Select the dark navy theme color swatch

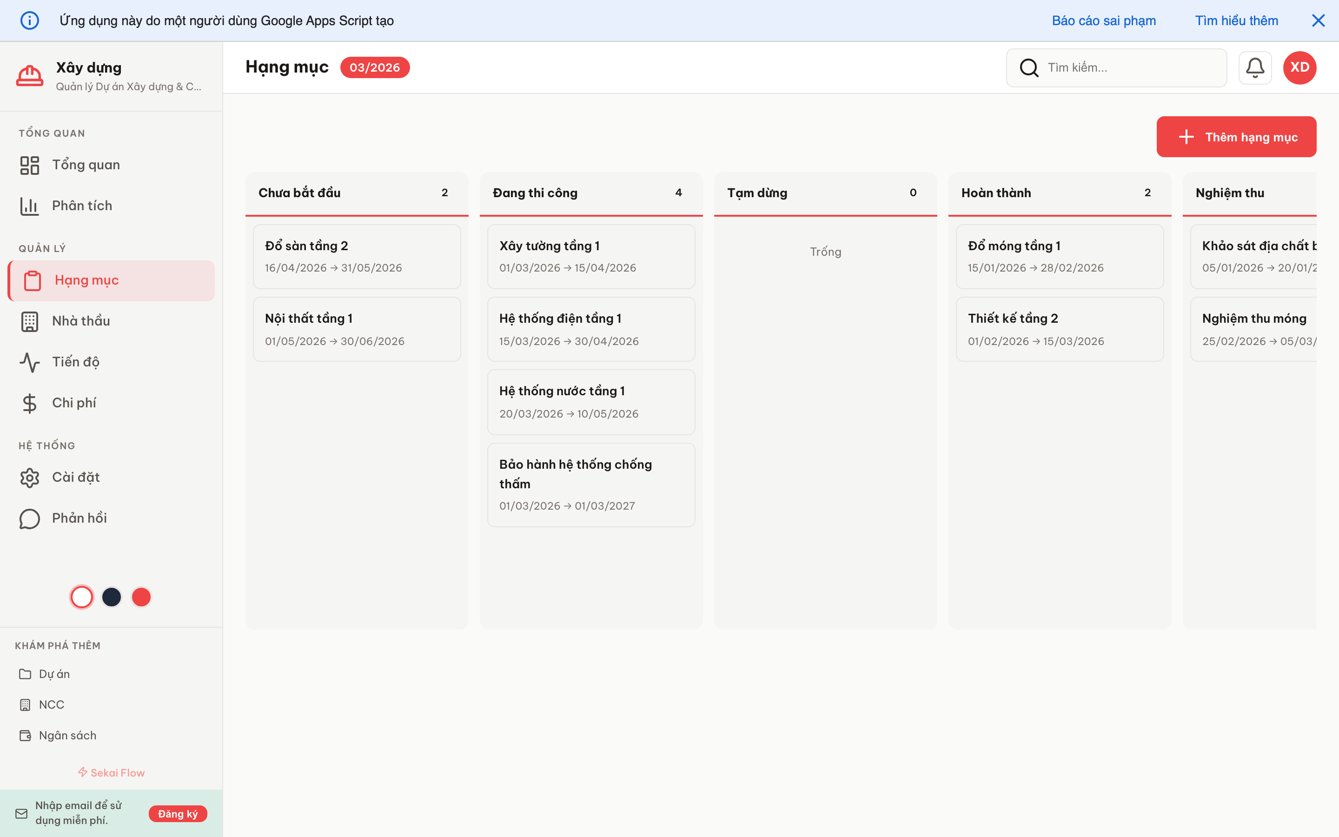pos(111,597)
